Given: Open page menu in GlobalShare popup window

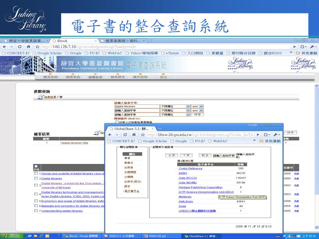Looking at the screenshot, I should click(x=267, y=134).
